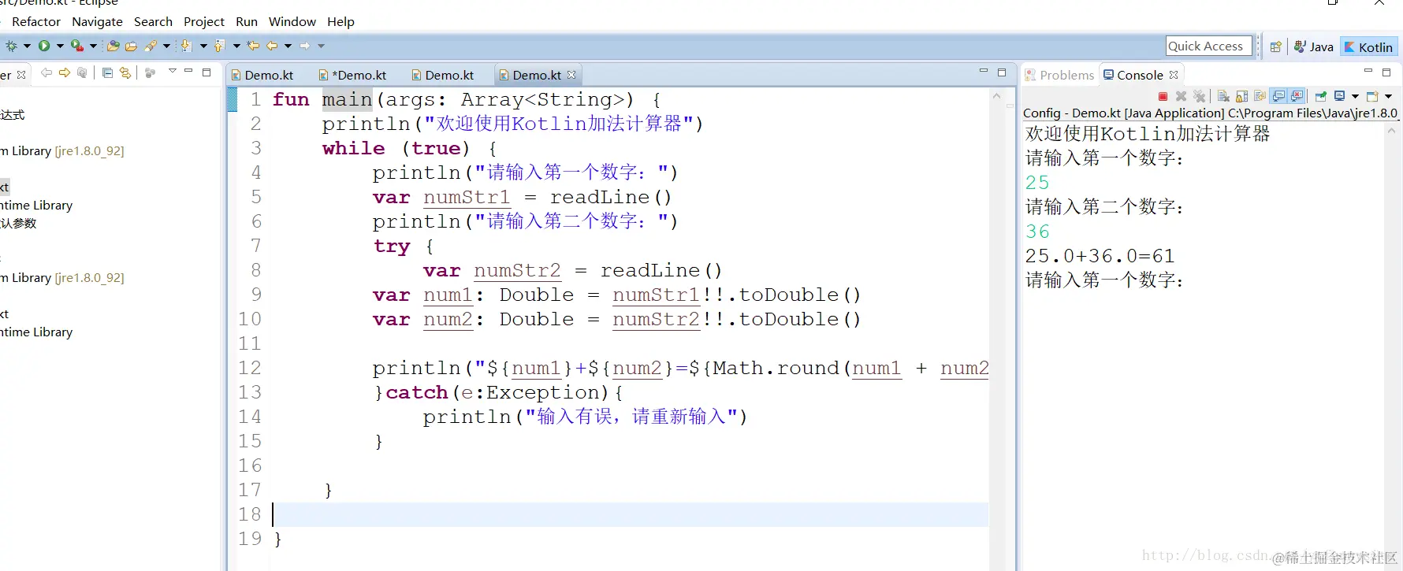This screenshot has height=571, width=1403.
Task: Go to Last Edit Location icon
Action: coord(253,46)
